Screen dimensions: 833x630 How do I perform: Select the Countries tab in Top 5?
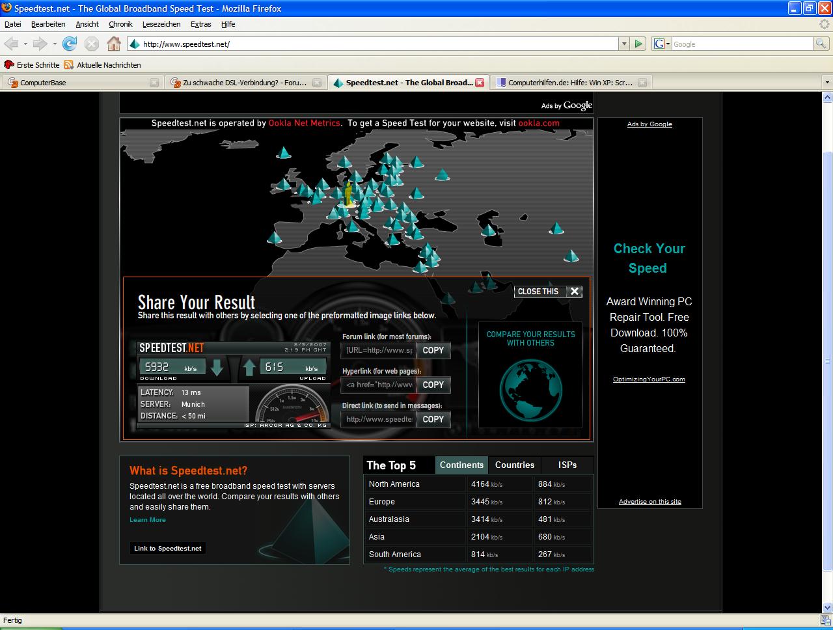[514, 465]
